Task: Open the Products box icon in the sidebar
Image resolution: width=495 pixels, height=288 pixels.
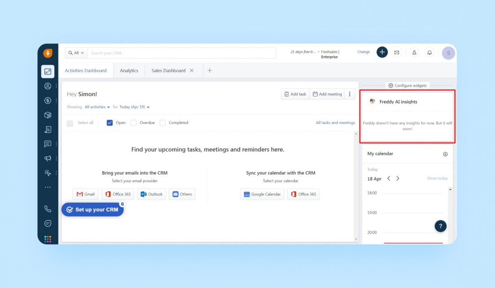Action: 48,115
